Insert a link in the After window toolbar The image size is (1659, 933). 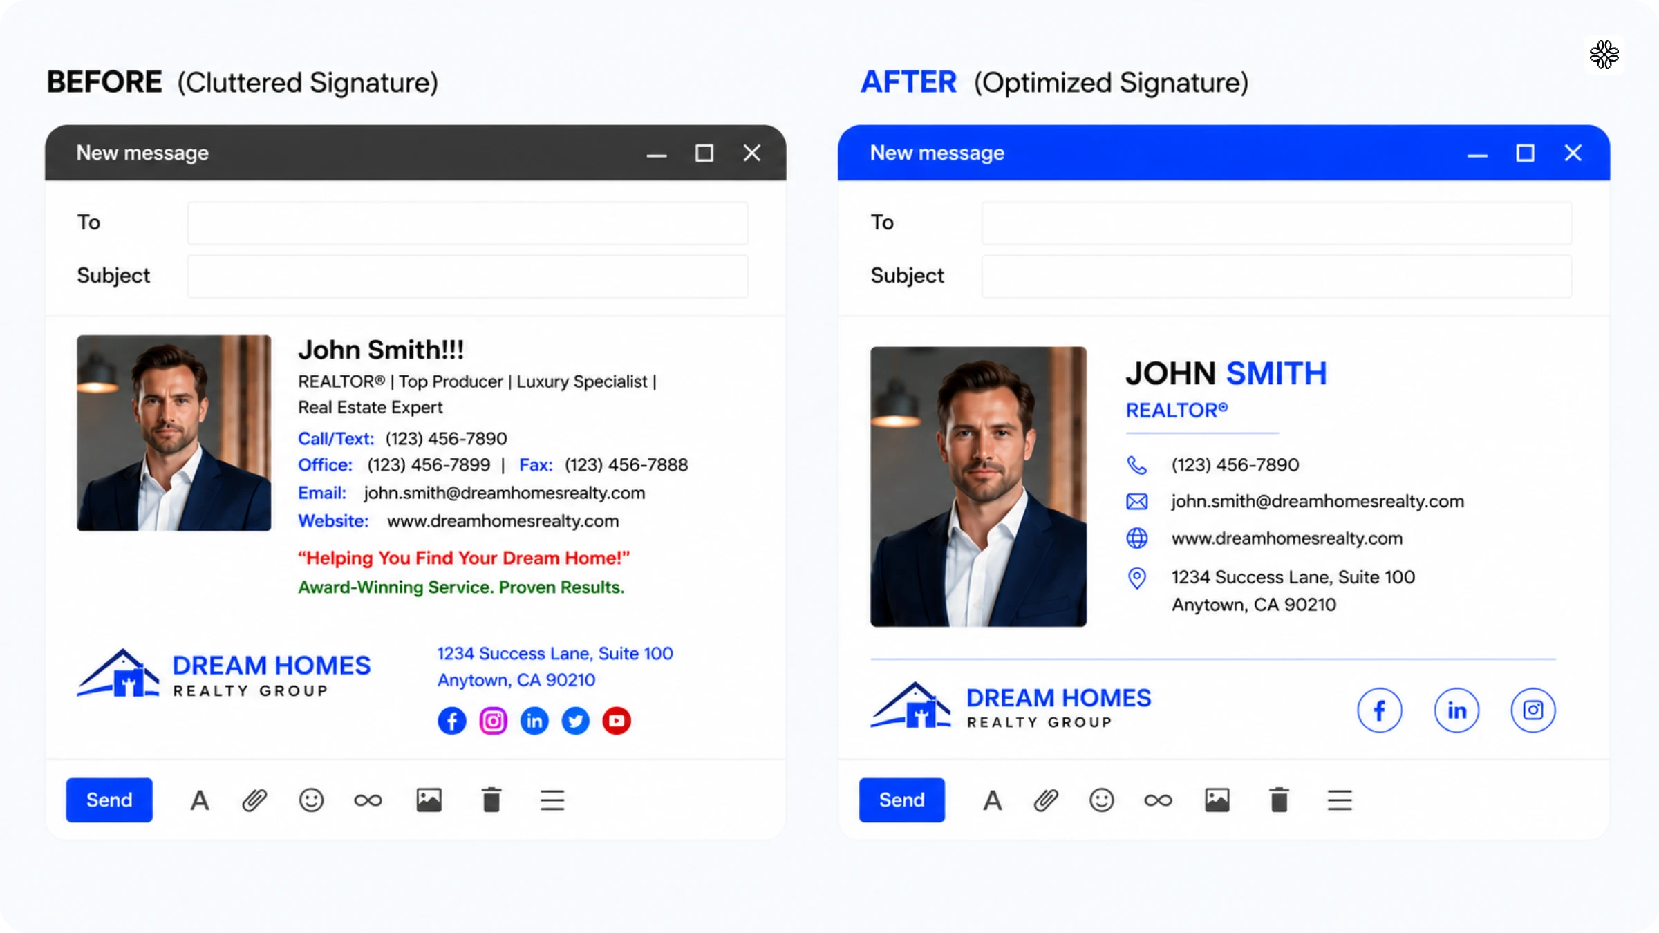click(x=1159, y=800)
